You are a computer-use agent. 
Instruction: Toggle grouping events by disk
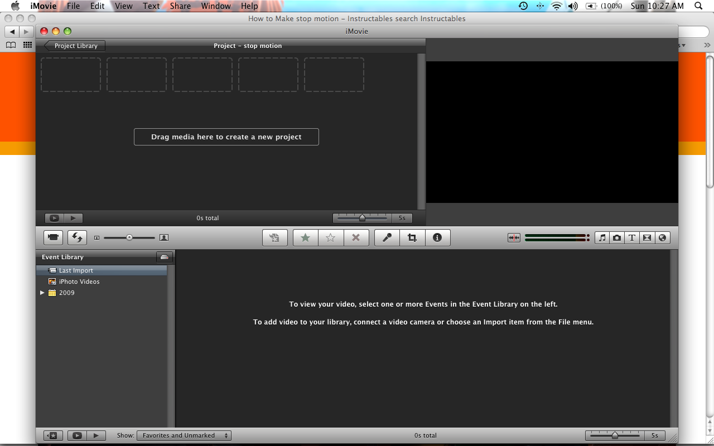point(165,257)
